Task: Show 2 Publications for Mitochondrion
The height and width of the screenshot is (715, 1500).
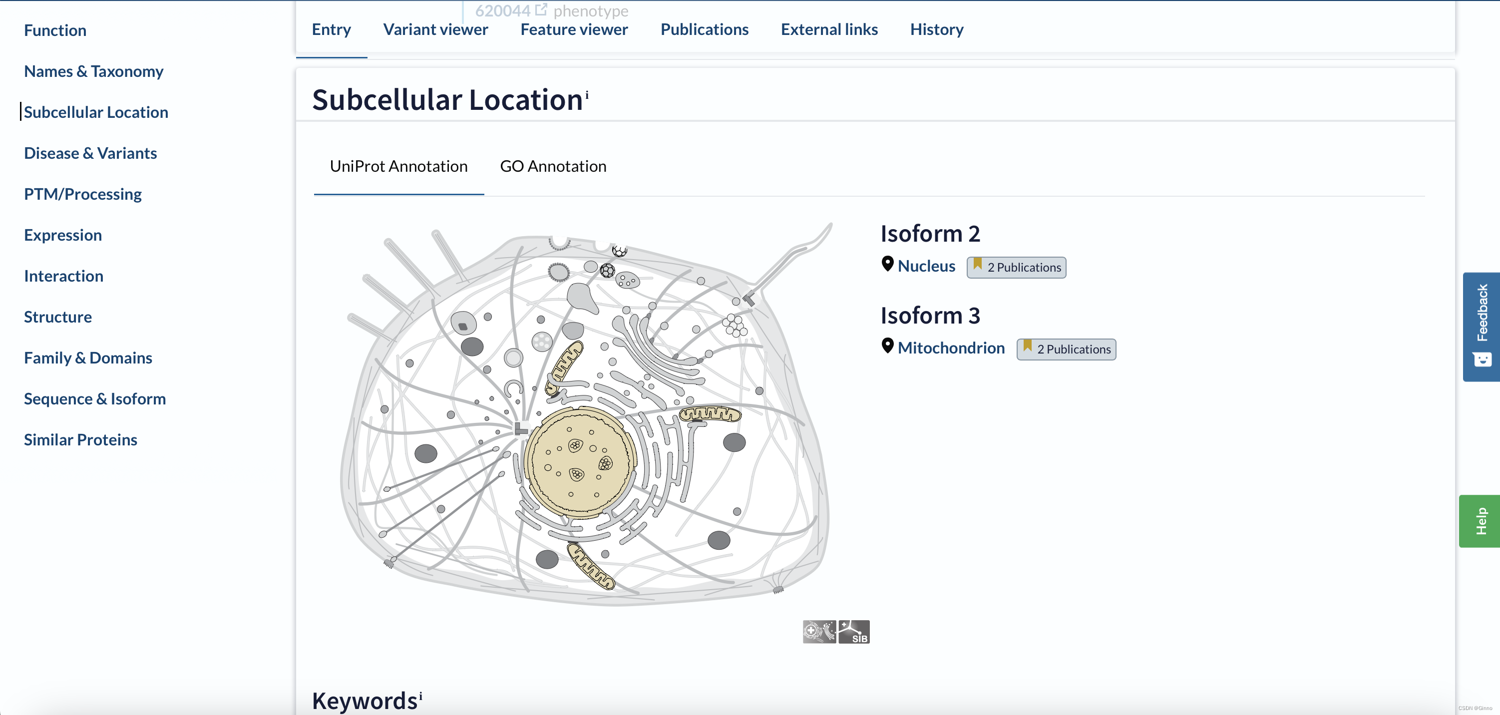Action: pos(1066,350)
